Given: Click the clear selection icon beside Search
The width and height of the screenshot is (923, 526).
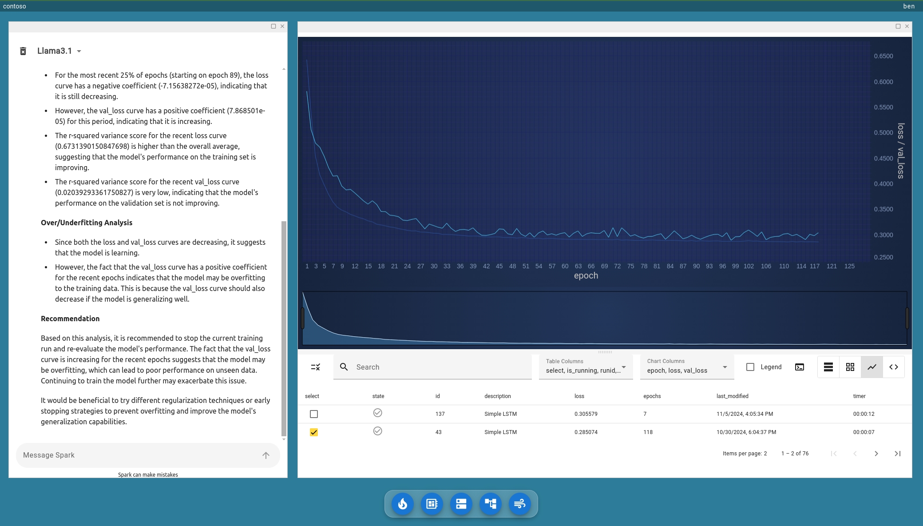Looking at the screenshot, I should [316, 367].
